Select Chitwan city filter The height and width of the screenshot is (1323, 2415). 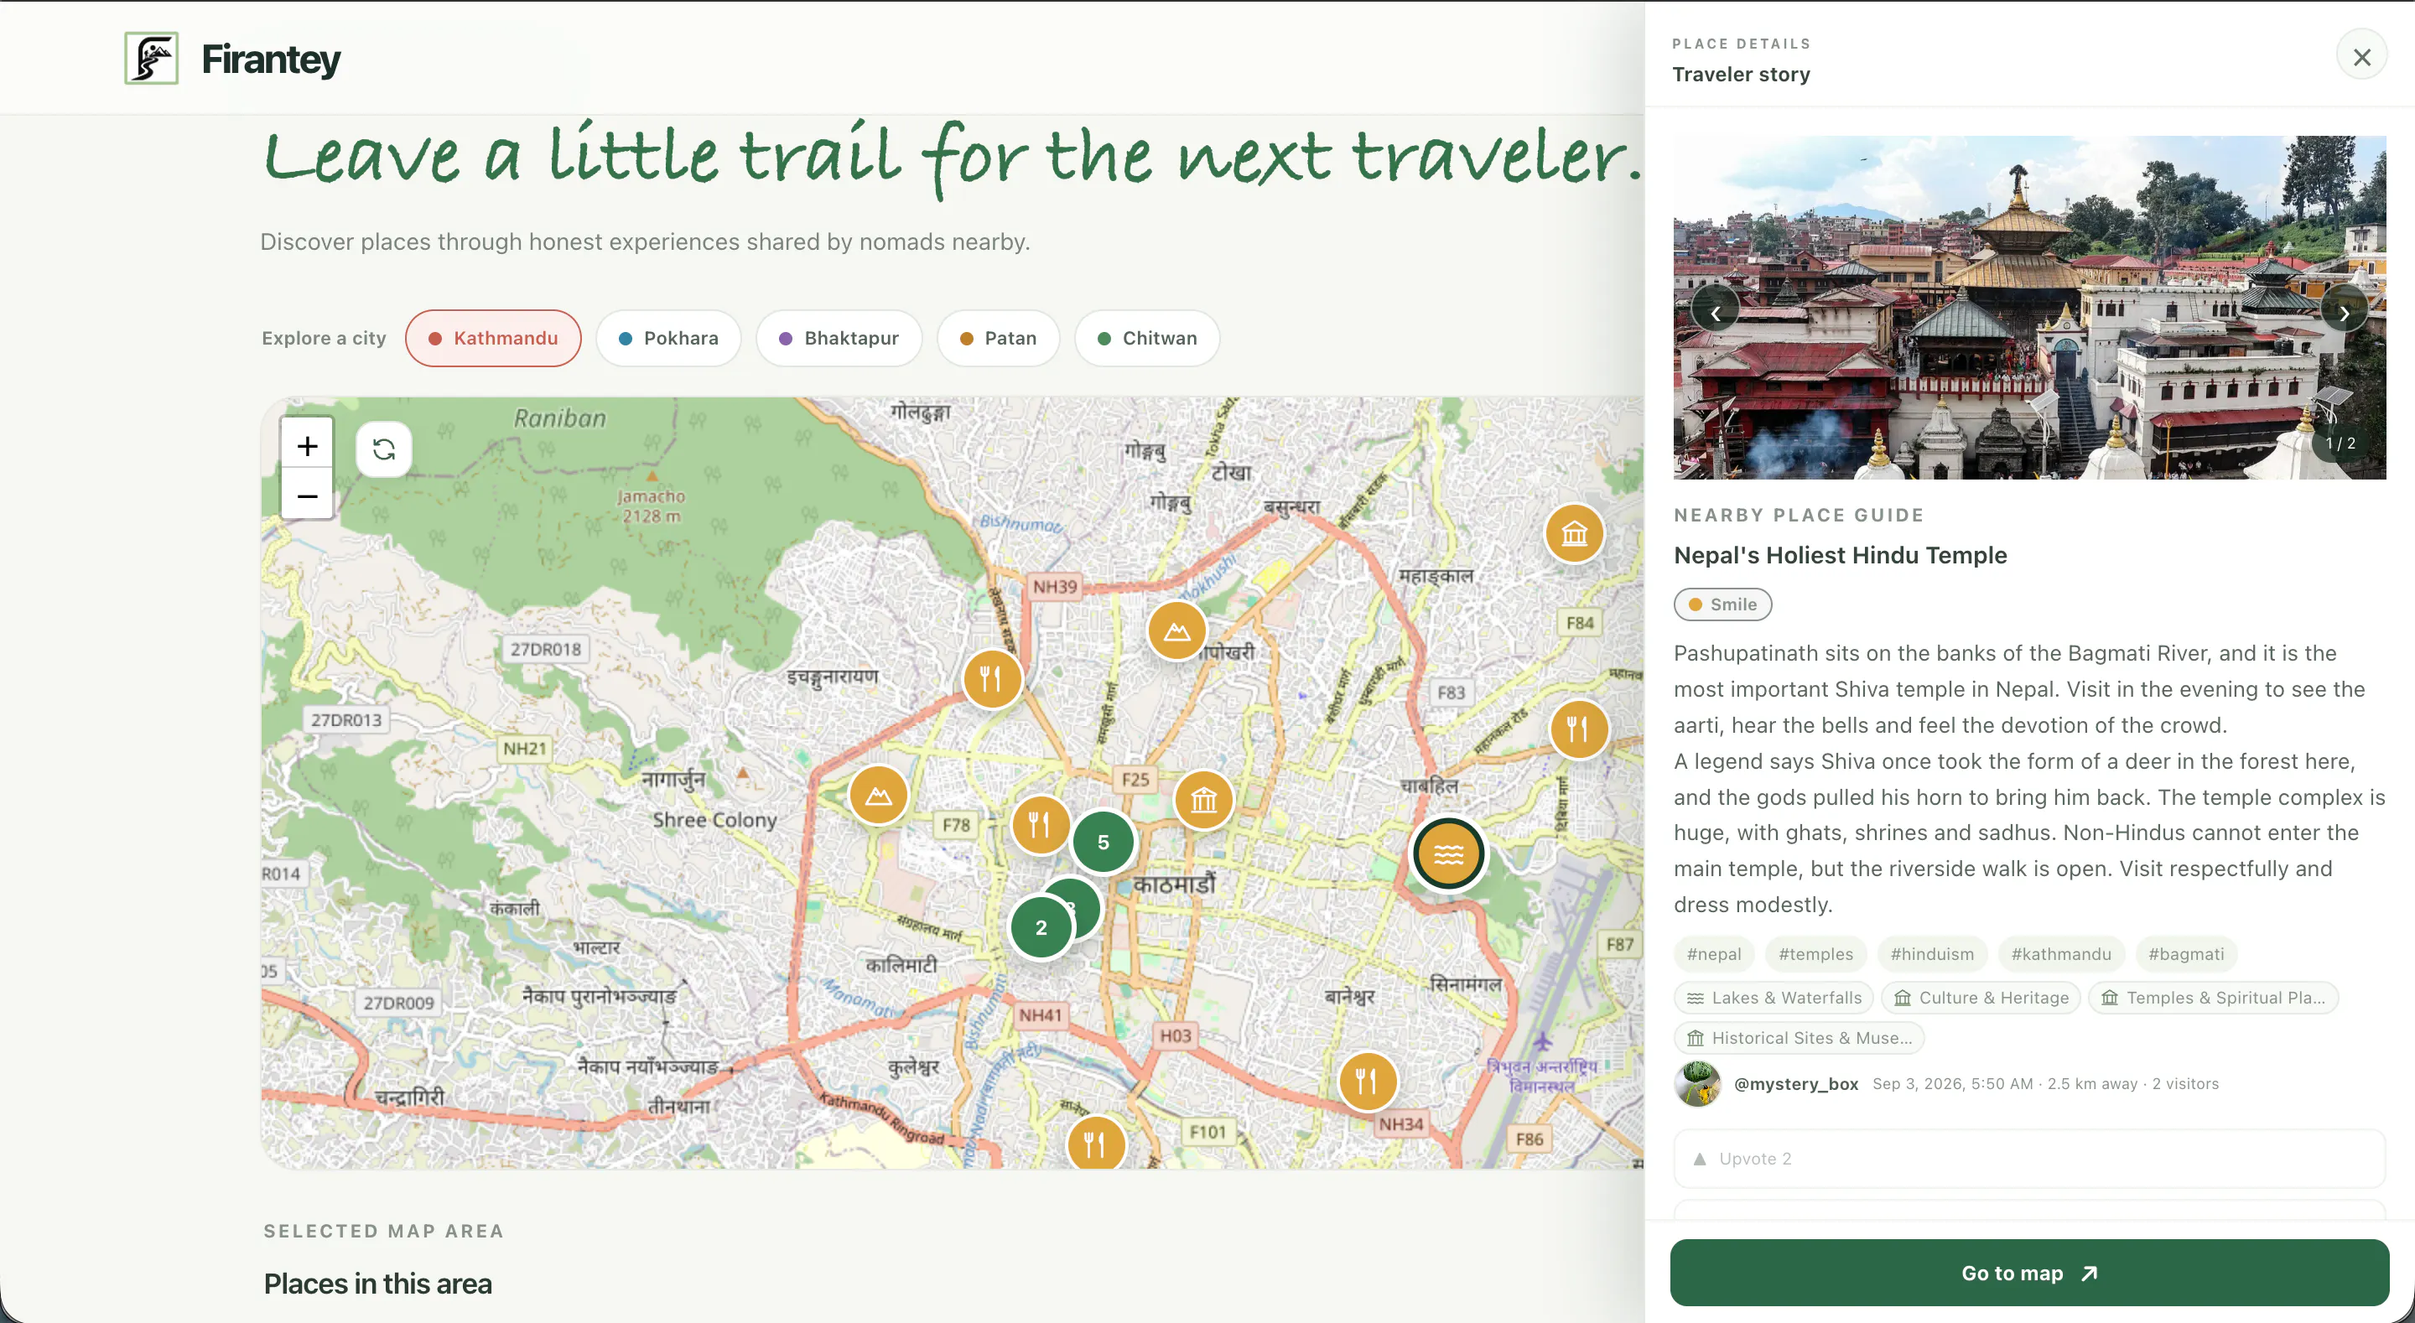tap(1147, 338)
